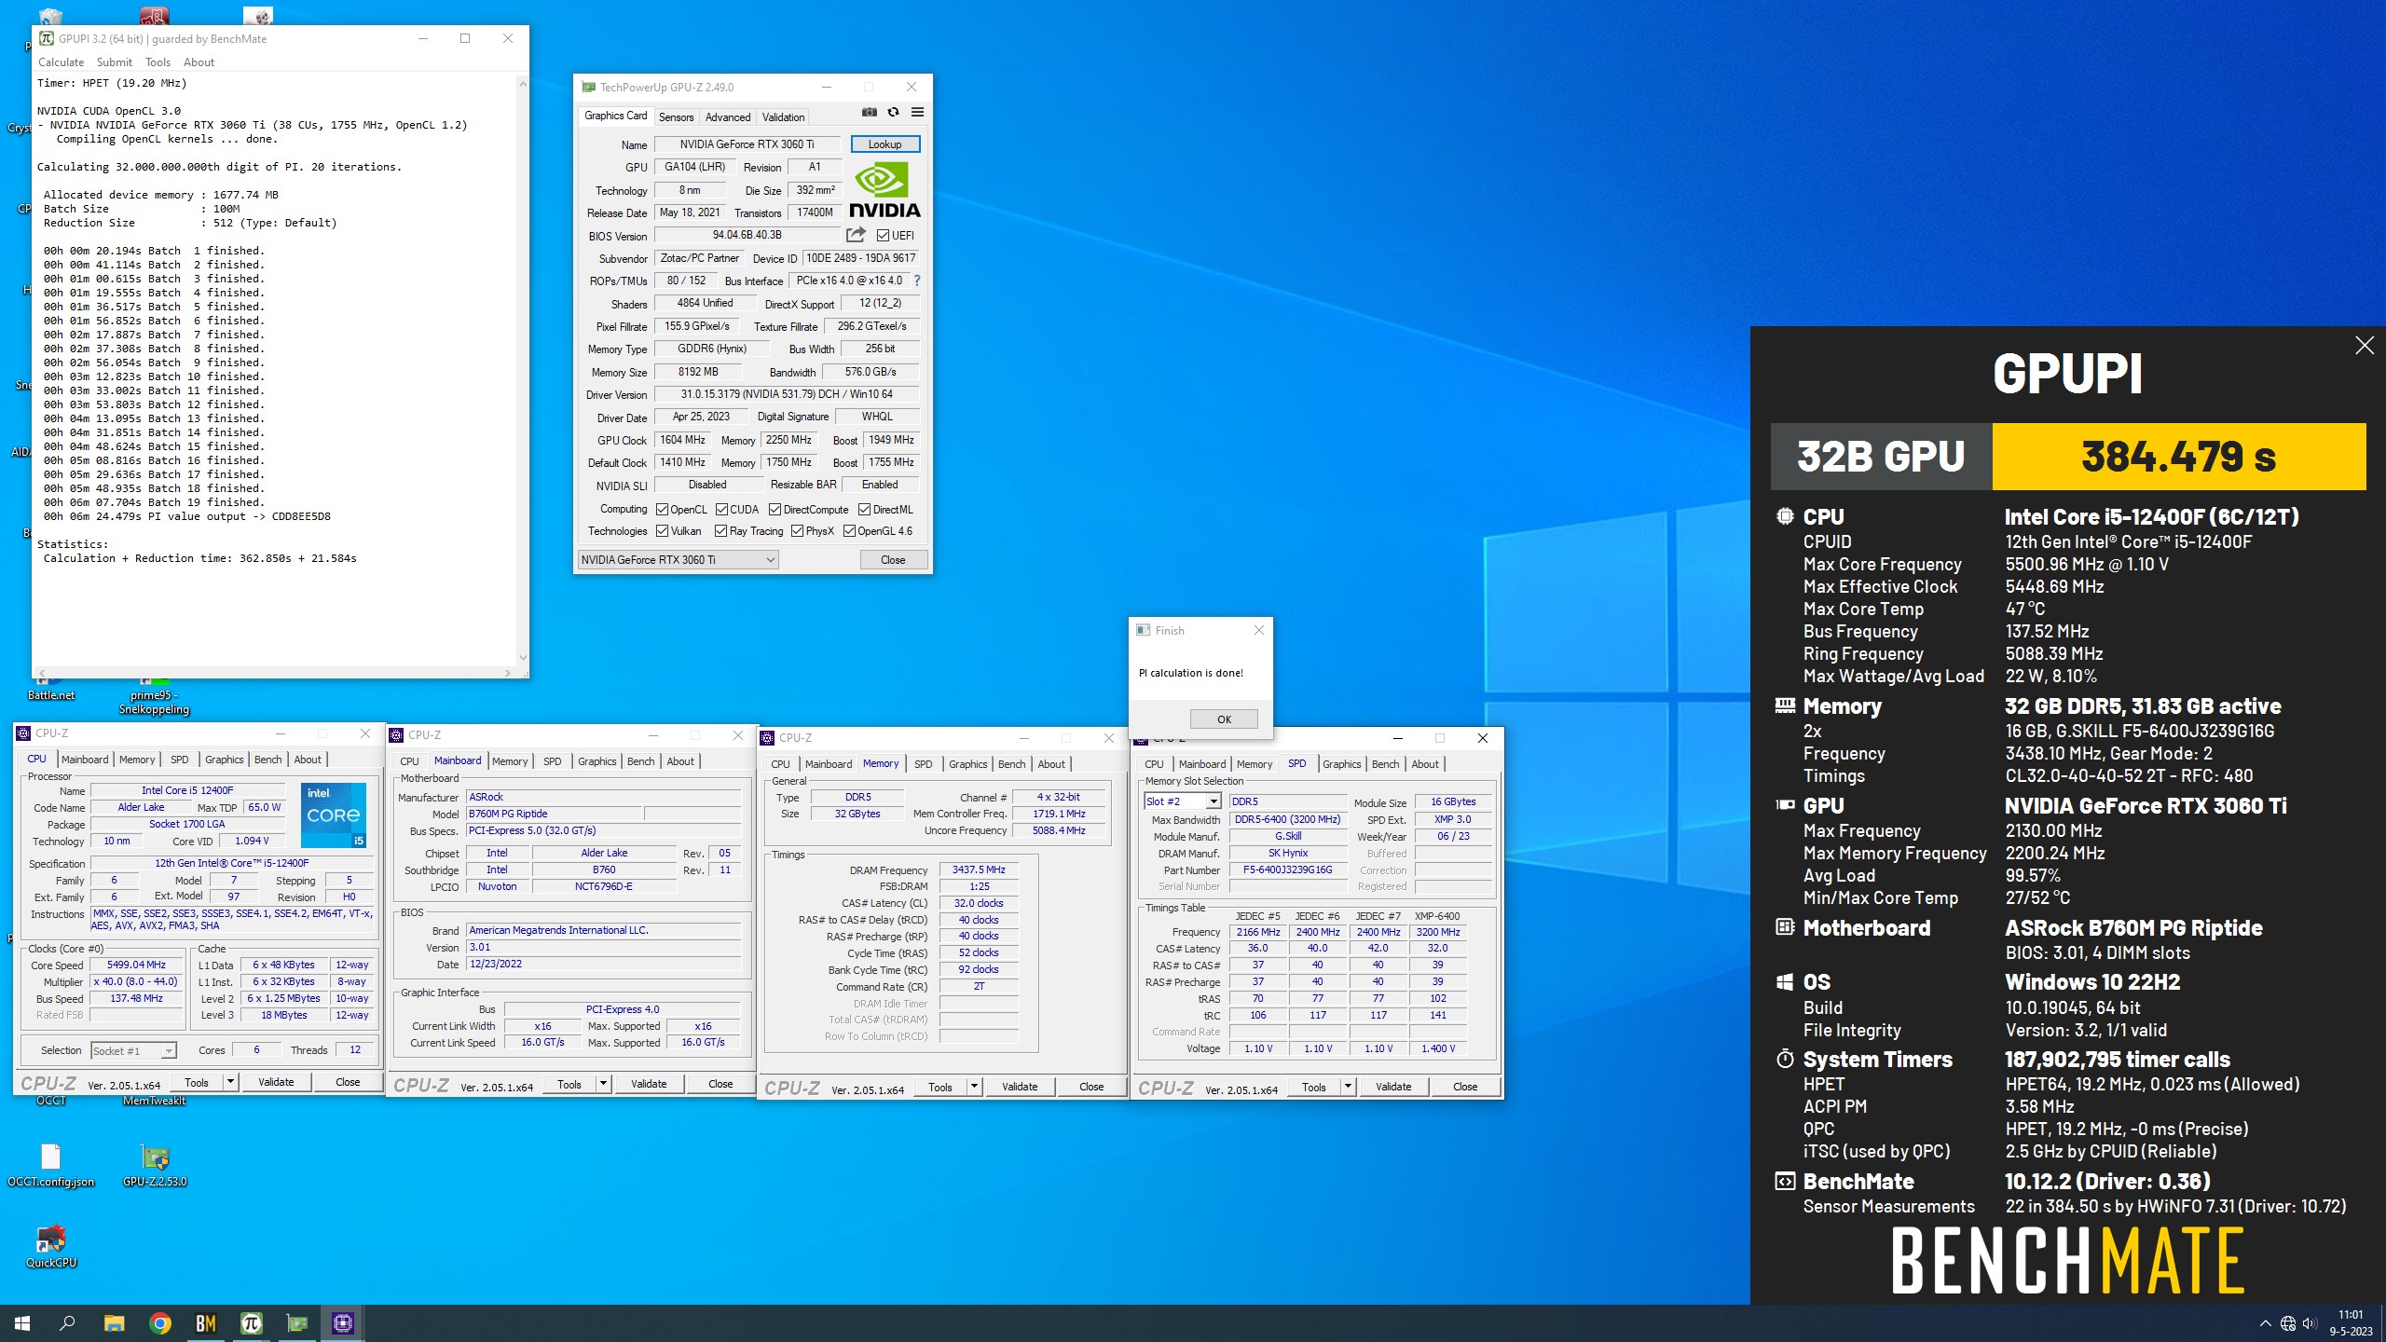Viewport: 2386px width, 1342px height.
Task: Click the System Timers clock icon in BenchMate
Action: (1785, 1060)
